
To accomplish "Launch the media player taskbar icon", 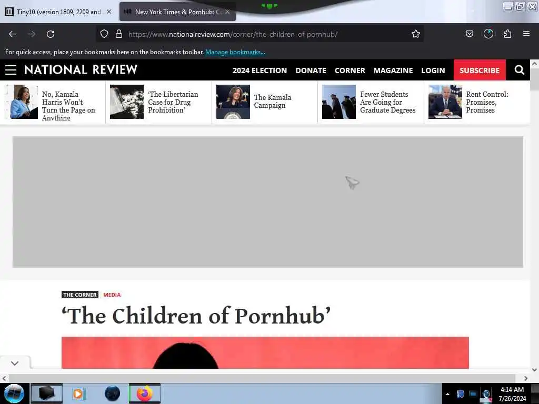I will coord(78,393).
